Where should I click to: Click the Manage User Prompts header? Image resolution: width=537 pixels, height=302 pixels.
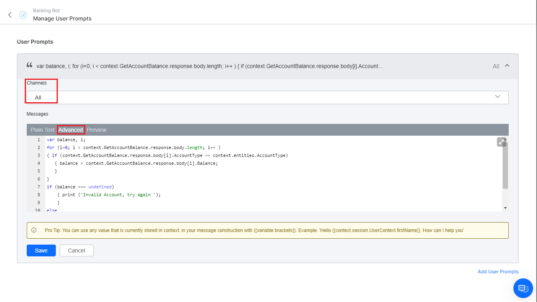pos(62,18)
